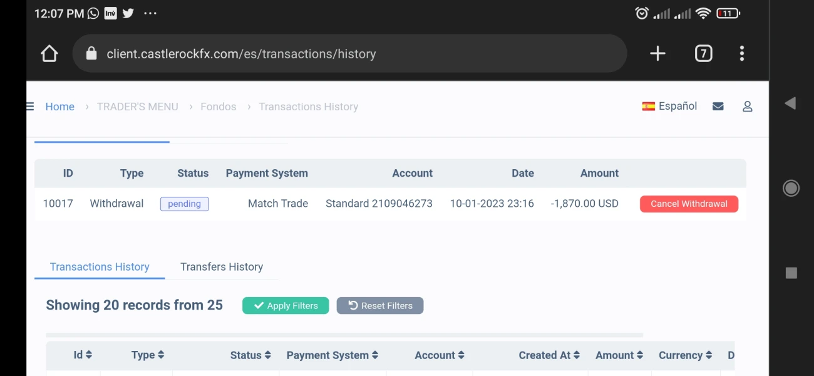Image resolution: width=814 pixels, height=376 pixels.
Task: Sort the table by Amount column
Action: click(619, 355)
